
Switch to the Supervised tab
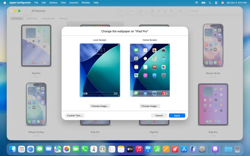[x=32, y=18]
